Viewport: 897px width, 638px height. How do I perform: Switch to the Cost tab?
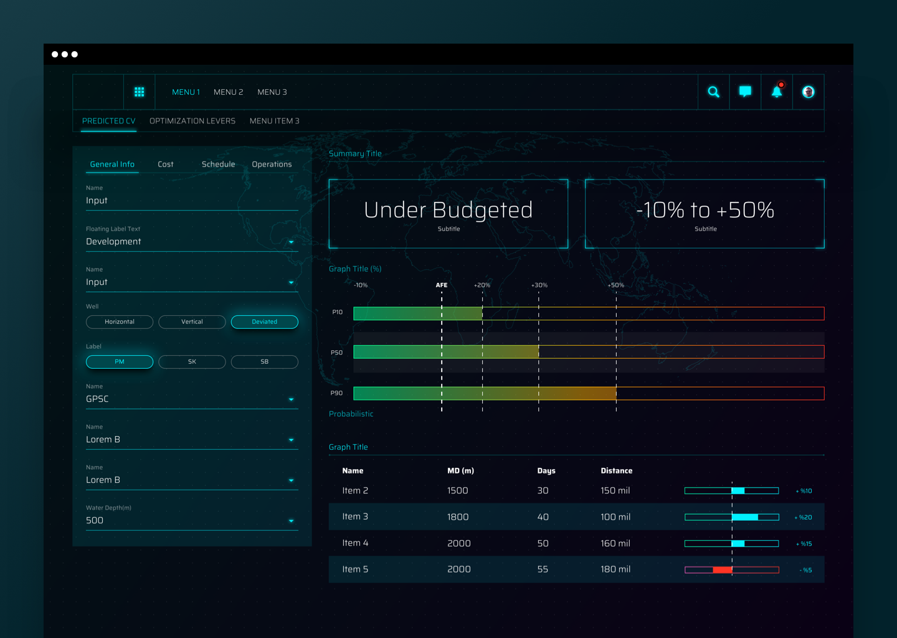[x=166, y=164]
